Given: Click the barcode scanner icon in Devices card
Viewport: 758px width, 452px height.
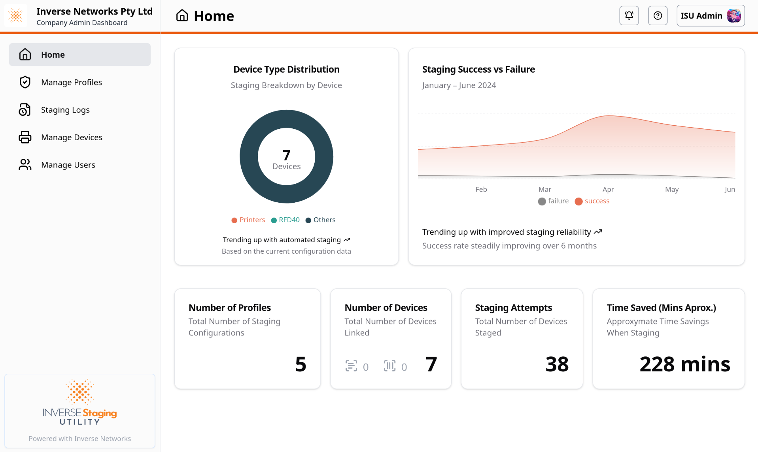Looking at the screenshot, I should point(389,366).
